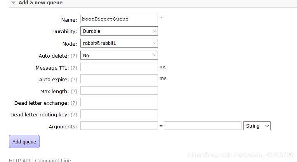Focus the Message TTL input field
This screenshot has width=297, height=162.
[x=119, y=67]
